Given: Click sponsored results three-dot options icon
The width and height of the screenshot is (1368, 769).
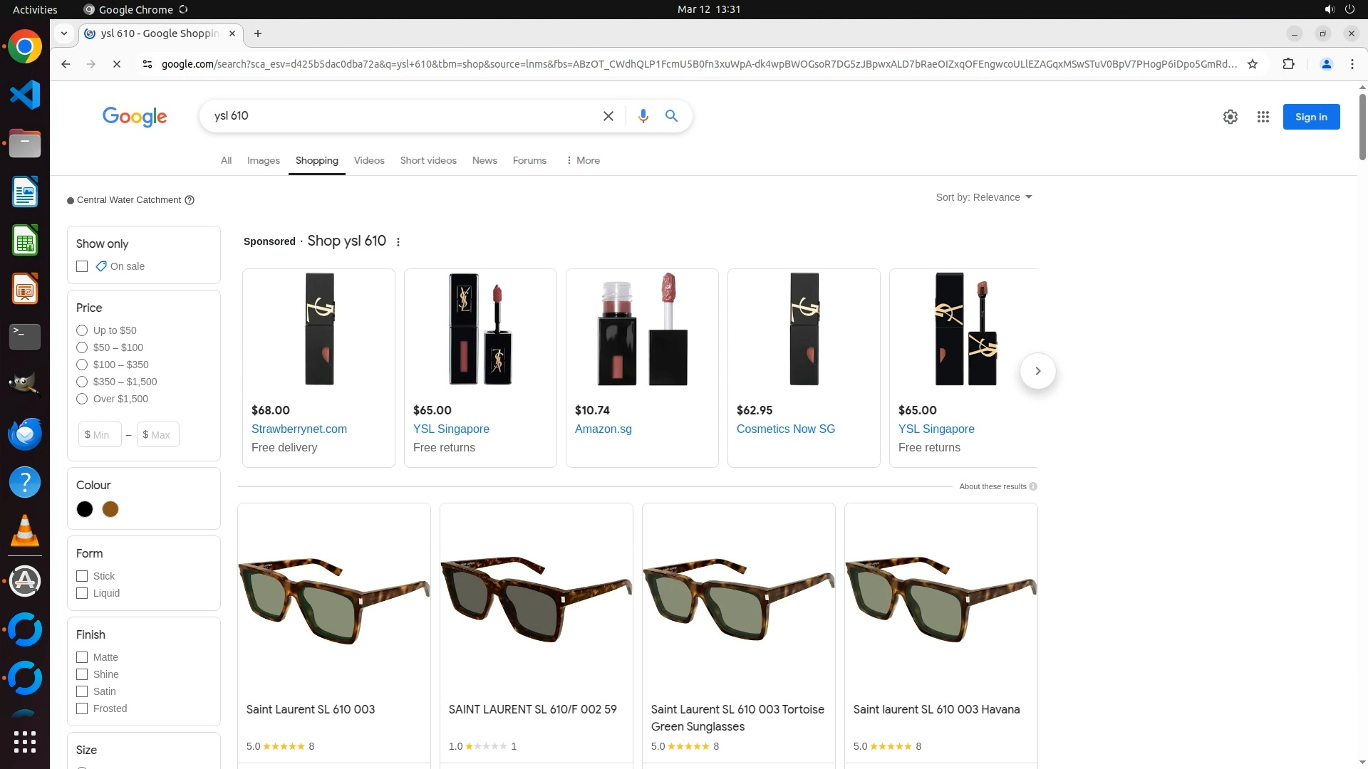Looking at the screenshot, I should [398, 242].
